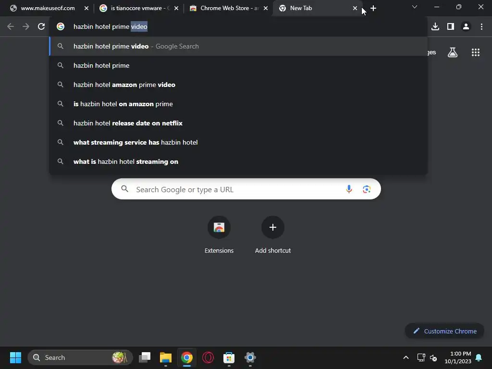The width and height of the screenshot is (492, 369).
Task: Open the Windows Start menu
Action: 15,357
